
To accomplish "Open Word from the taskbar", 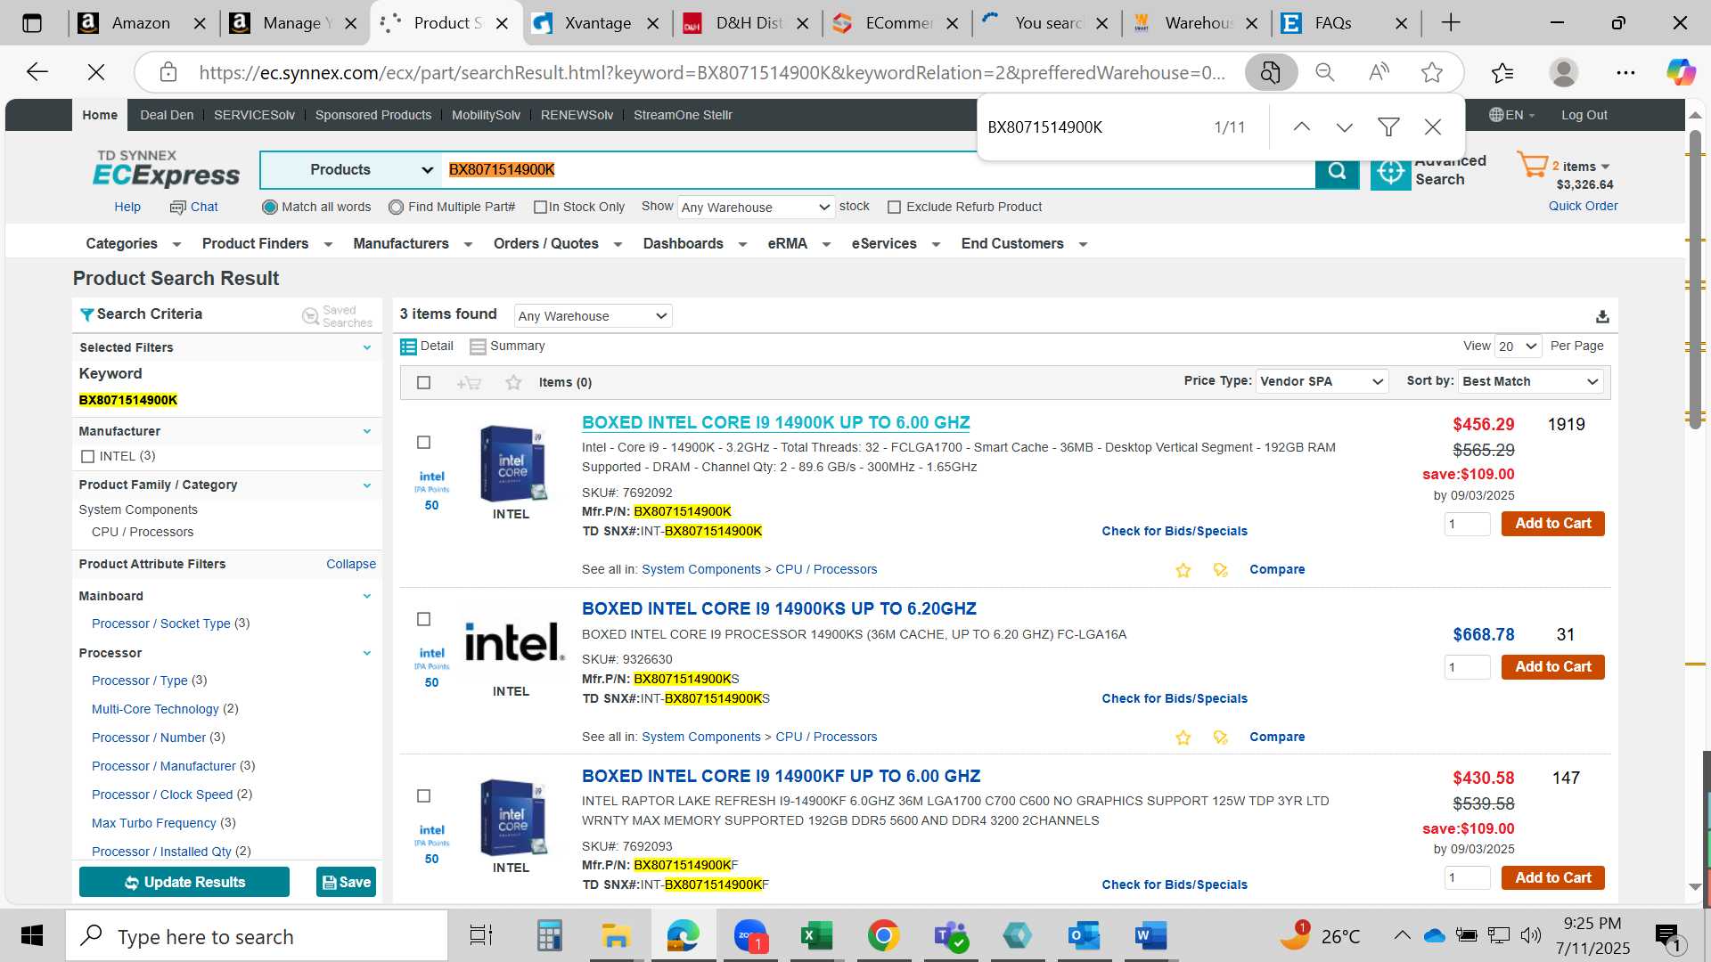I will [x=1150, y=936].
